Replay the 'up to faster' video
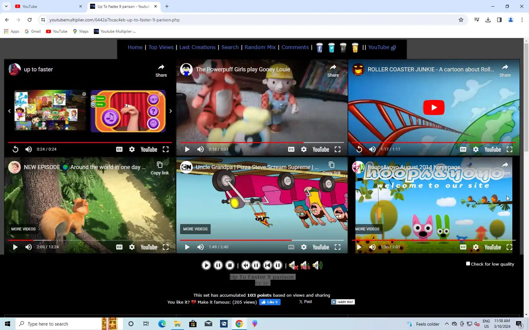This screenshot has height=330, width=529. pos(15,149)
